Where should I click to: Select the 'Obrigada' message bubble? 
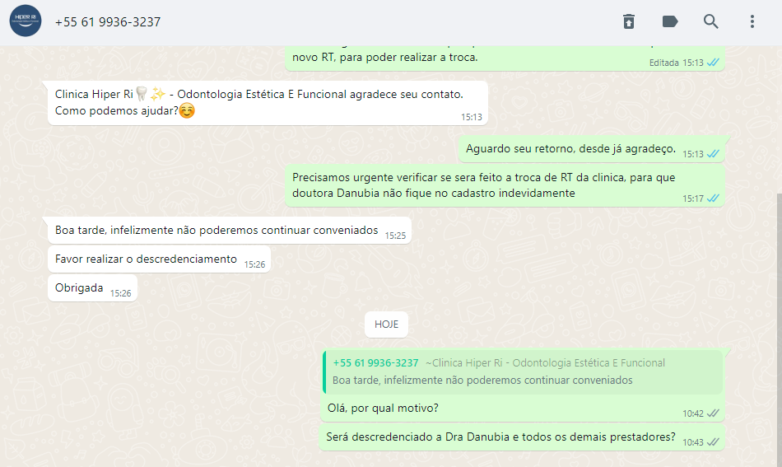(x=92, y=288)
